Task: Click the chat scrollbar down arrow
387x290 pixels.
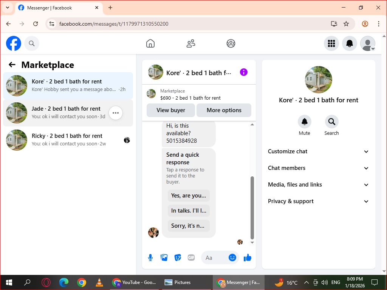Action: [x=252, y=243]
